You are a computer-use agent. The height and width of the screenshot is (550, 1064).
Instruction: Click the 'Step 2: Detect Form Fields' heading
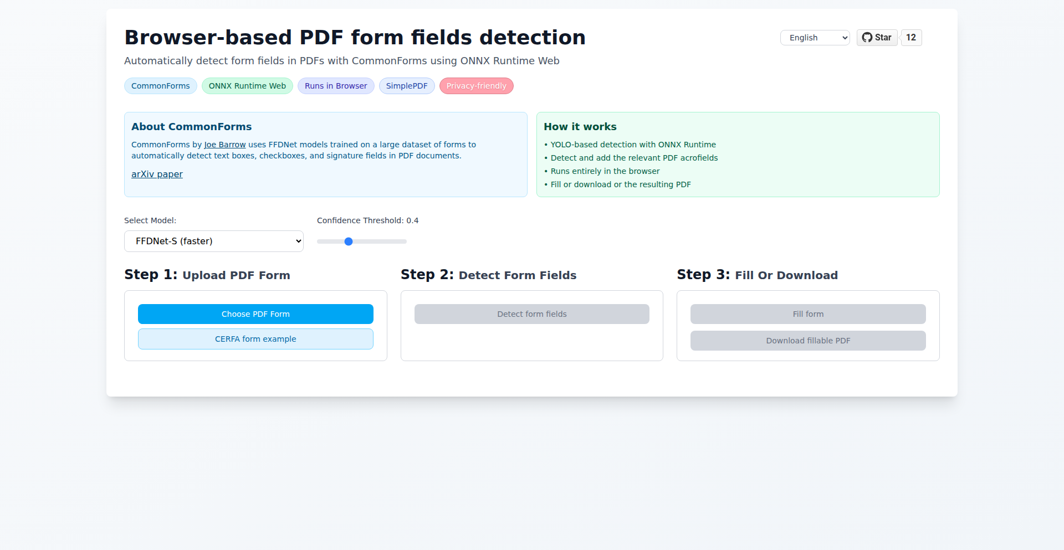[x=488, y=275]
